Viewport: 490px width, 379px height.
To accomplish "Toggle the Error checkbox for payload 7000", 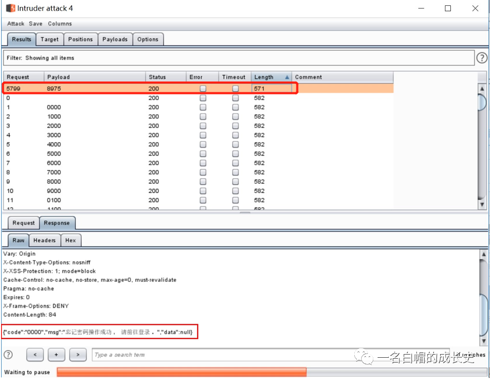I will coord(203,173).
